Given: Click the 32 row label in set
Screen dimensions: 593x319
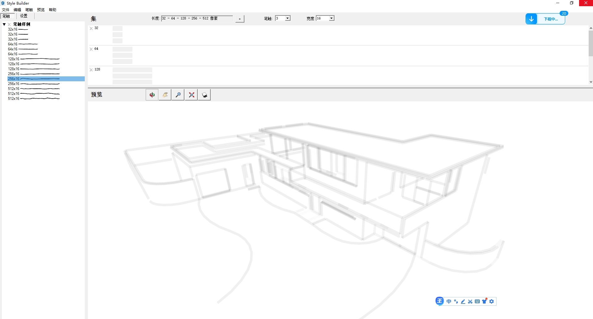Looking at the screenshot, I should point(97,28).
